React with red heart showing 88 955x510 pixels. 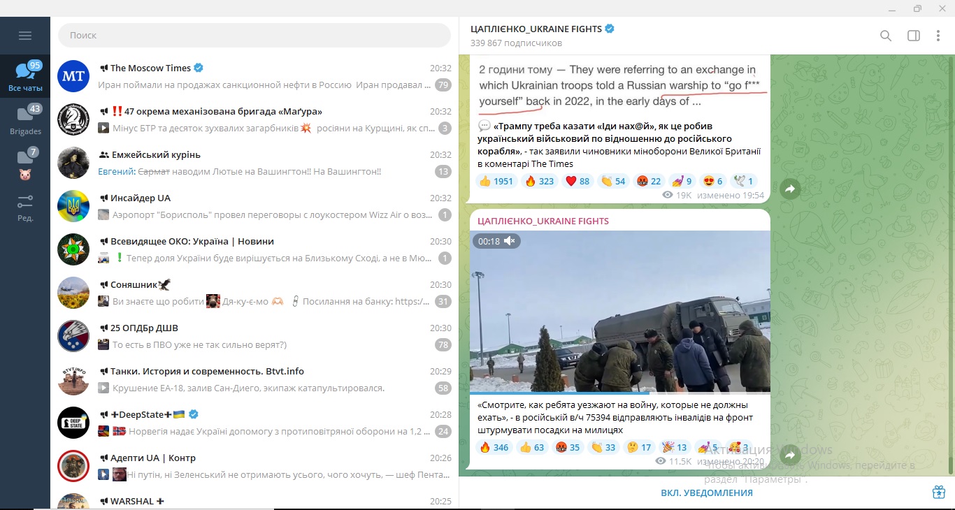point(577,181)
